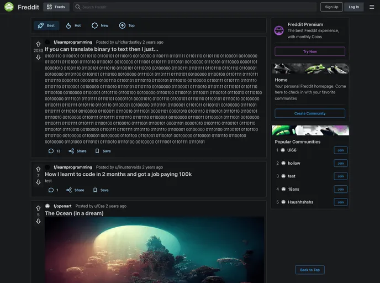Open the hamburger menu
Image resolution: width=380 pixels, height=283 pixels.
click(x=372, y=7)
